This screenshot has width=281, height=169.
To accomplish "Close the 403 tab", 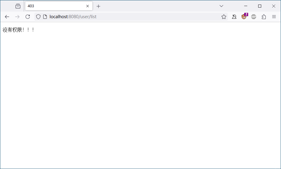I will [x=88, y=6].
